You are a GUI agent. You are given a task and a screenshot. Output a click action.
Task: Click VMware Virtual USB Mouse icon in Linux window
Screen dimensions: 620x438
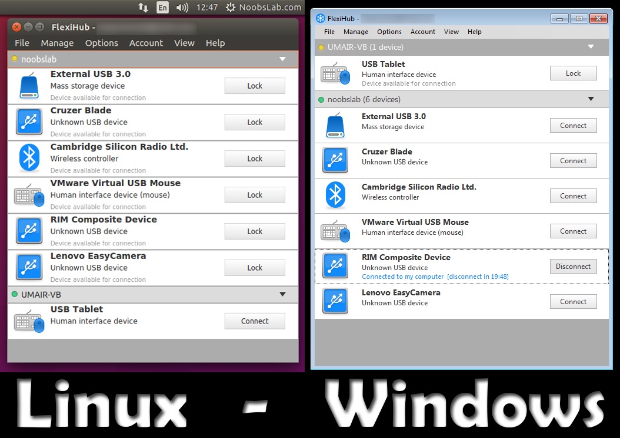pyautogui.click(x=29, y=194)
